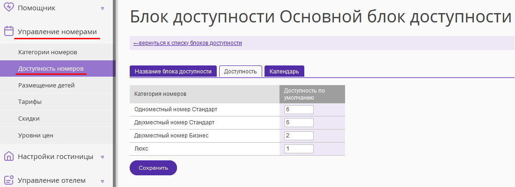The height and width of the screenshot is (187, 515).
Task: Click availability field for Двухместный номер Бизнес
Action: coord(299,136)
